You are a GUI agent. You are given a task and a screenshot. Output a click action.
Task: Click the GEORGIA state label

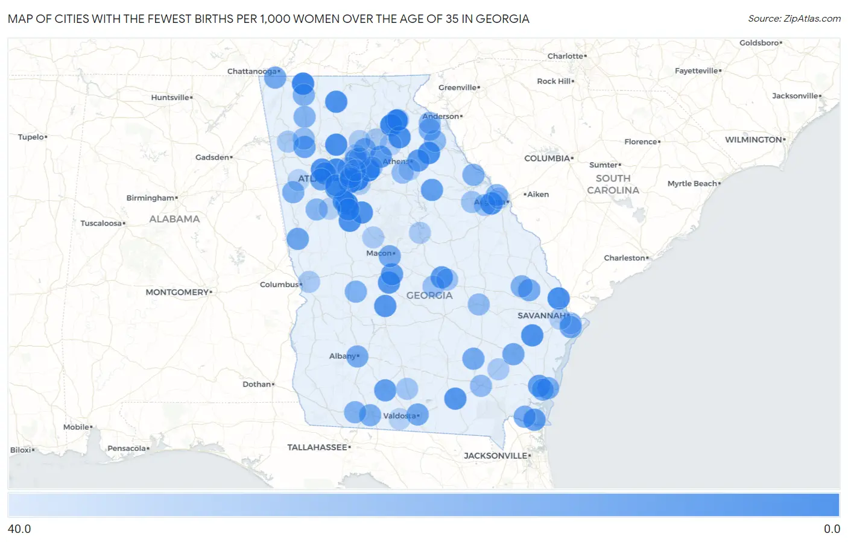click(x=429, y=295)
